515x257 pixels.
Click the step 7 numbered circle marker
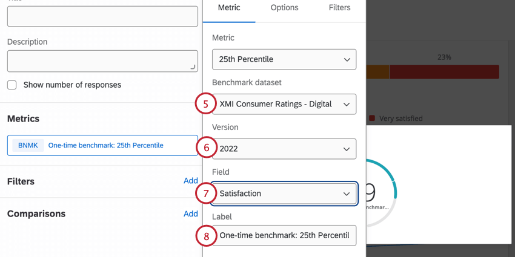[206, 194]
